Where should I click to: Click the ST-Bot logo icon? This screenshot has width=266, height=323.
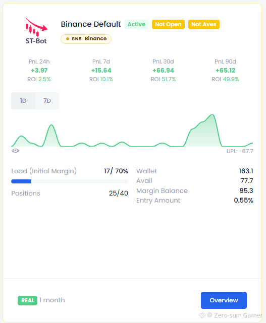pos(36,31)
